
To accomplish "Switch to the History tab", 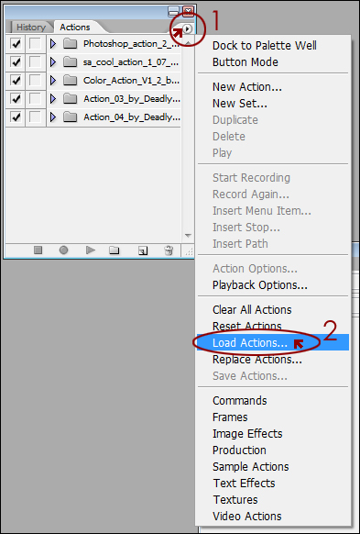I will [x=31, y=28].
